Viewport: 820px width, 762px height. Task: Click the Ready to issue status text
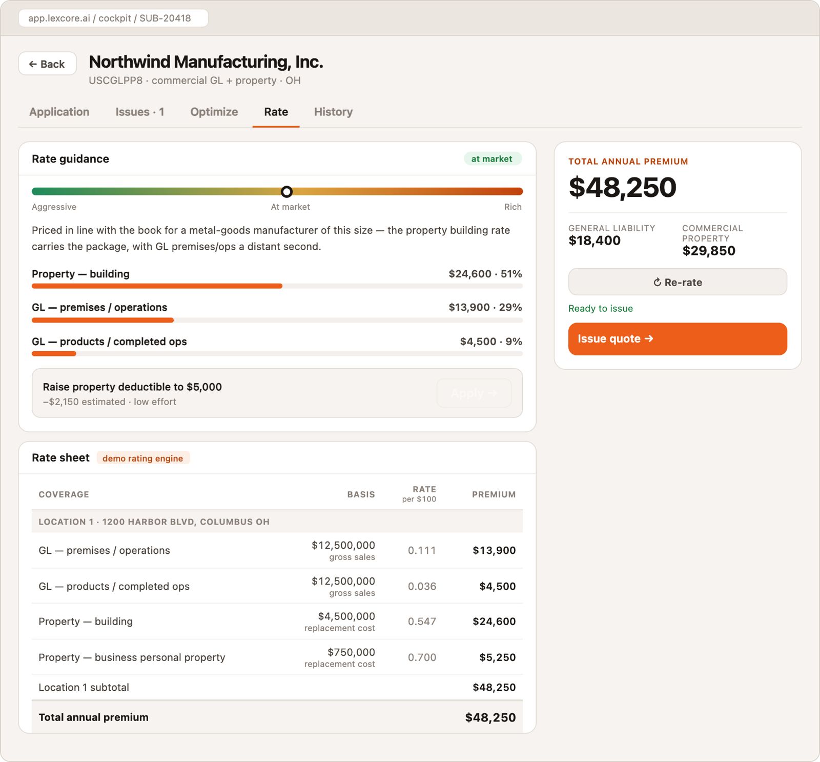(x=601, y=308)
